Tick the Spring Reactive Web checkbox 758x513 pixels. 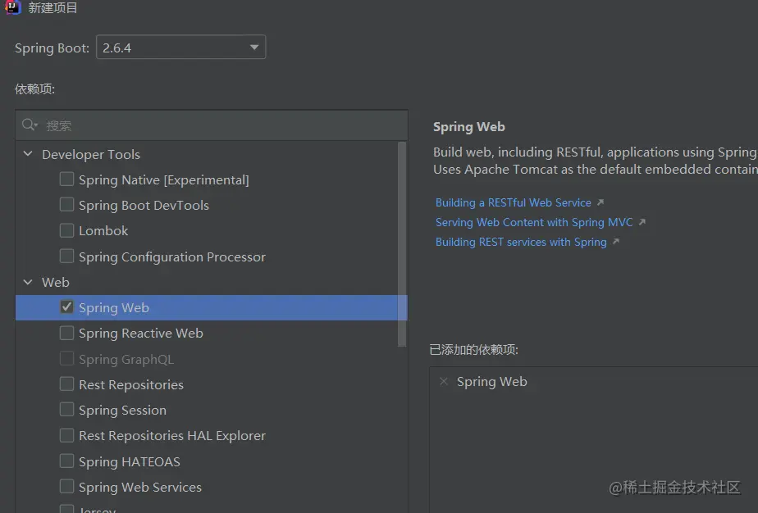[67, 333]
